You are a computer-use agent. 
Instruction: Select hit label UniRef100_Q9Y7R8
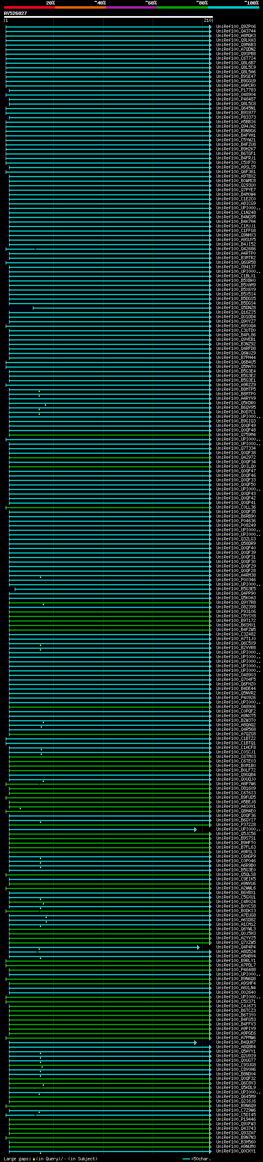tap(235, 603)
